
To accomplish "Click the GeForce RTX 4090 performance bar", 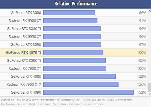I will 88,92.
